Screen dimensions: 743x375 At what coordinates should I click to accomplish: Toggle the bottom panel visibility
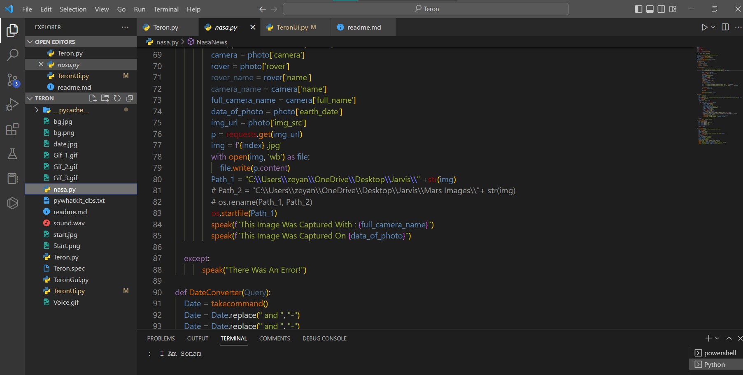pos(650,9)
